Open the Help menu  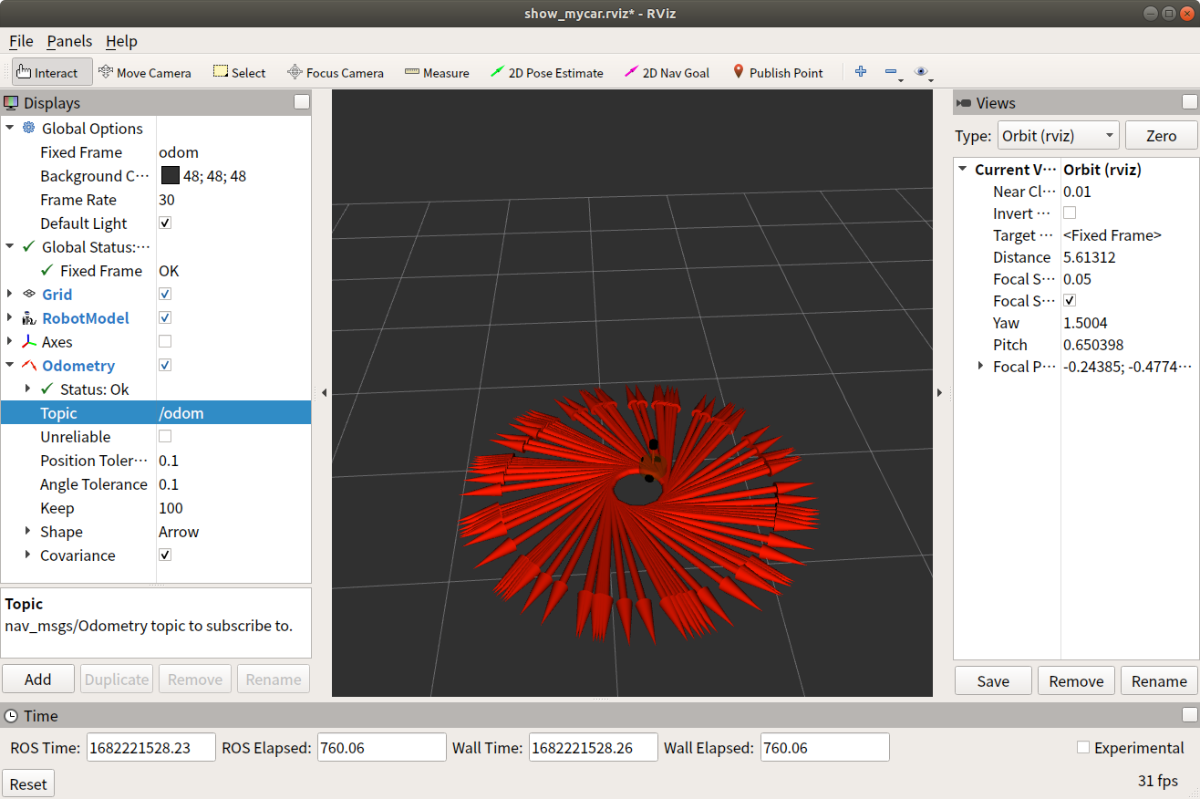121,41
